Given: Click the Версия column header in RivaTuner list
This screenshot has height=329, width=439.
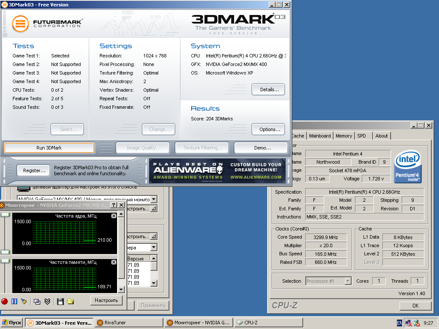Looking at the screenshot, I should click(138, 258).
